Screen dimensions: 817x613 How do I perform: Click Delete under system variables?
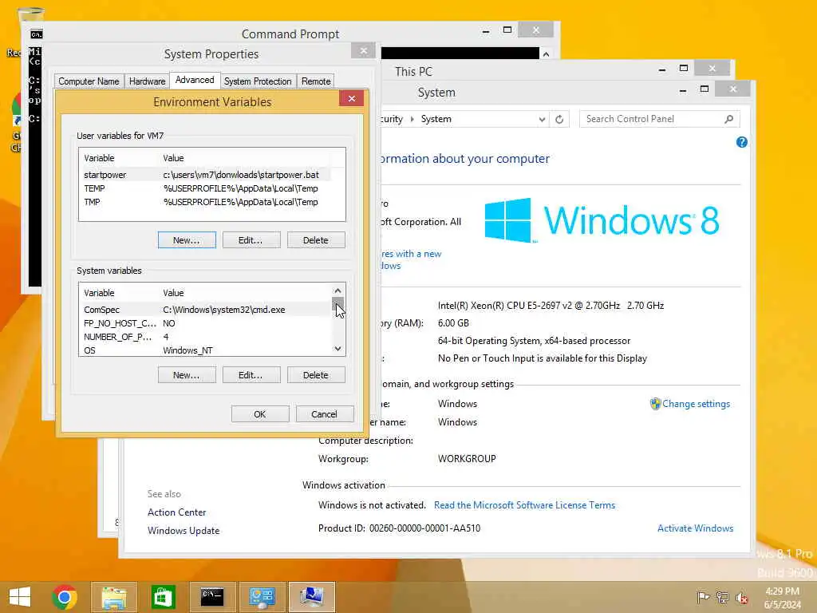[x=316, y=375]
